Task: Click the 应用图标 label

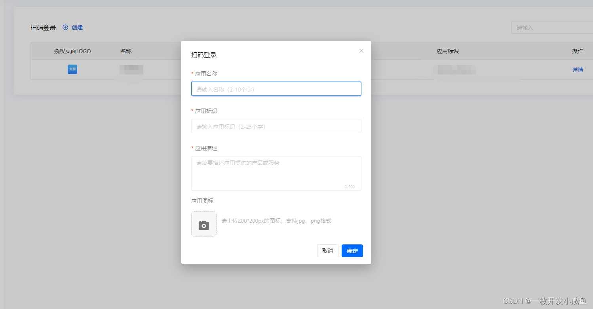Action: [202, 201]
